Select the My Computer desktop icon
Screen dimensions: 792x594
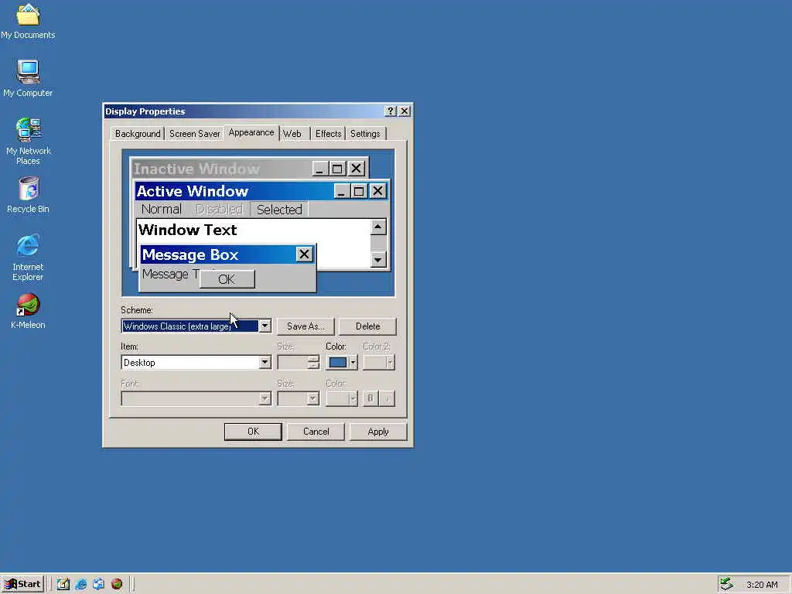click(x=28, y=79)
